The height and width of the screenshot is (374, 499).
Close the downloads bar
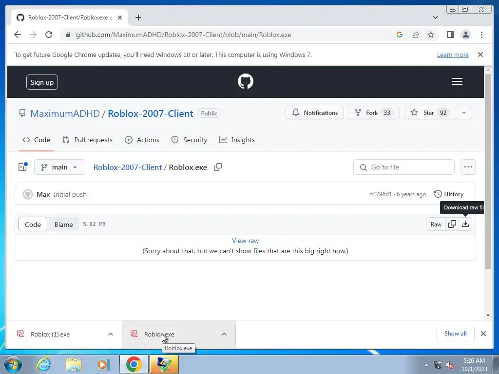click(483, 334)
